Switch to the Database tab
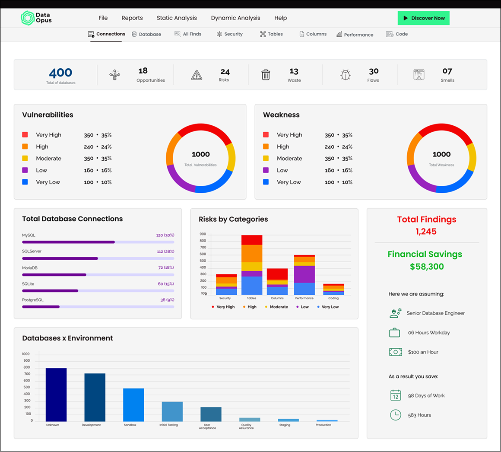The height and width of the screenshot is (452, 501). [147, 34]
